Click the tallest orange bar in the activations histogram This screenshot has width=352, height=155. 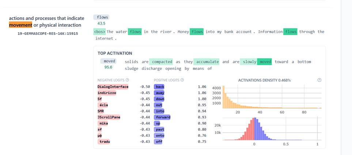(x=224, y=97)
